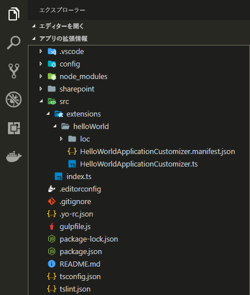Open the tsconfig.json file name

pyautogui.click(x=80, y=277)
